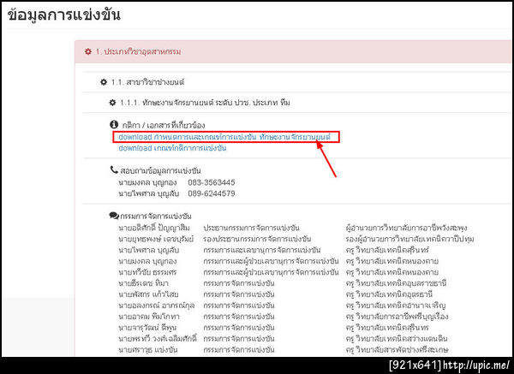Click the role ประธานกรรมการจัดการแข่งขัน
514x374 pixels.
point(251,228)
